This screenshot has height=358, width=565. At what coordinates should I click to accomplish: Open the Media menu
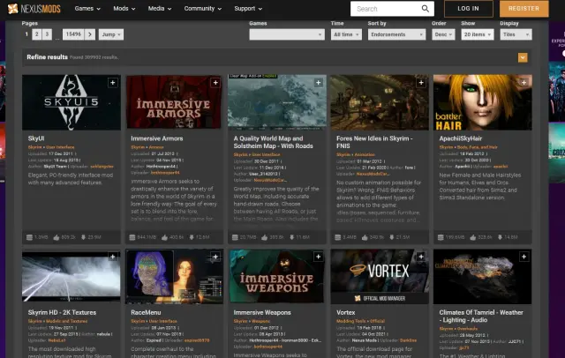(x=160, y=9)
